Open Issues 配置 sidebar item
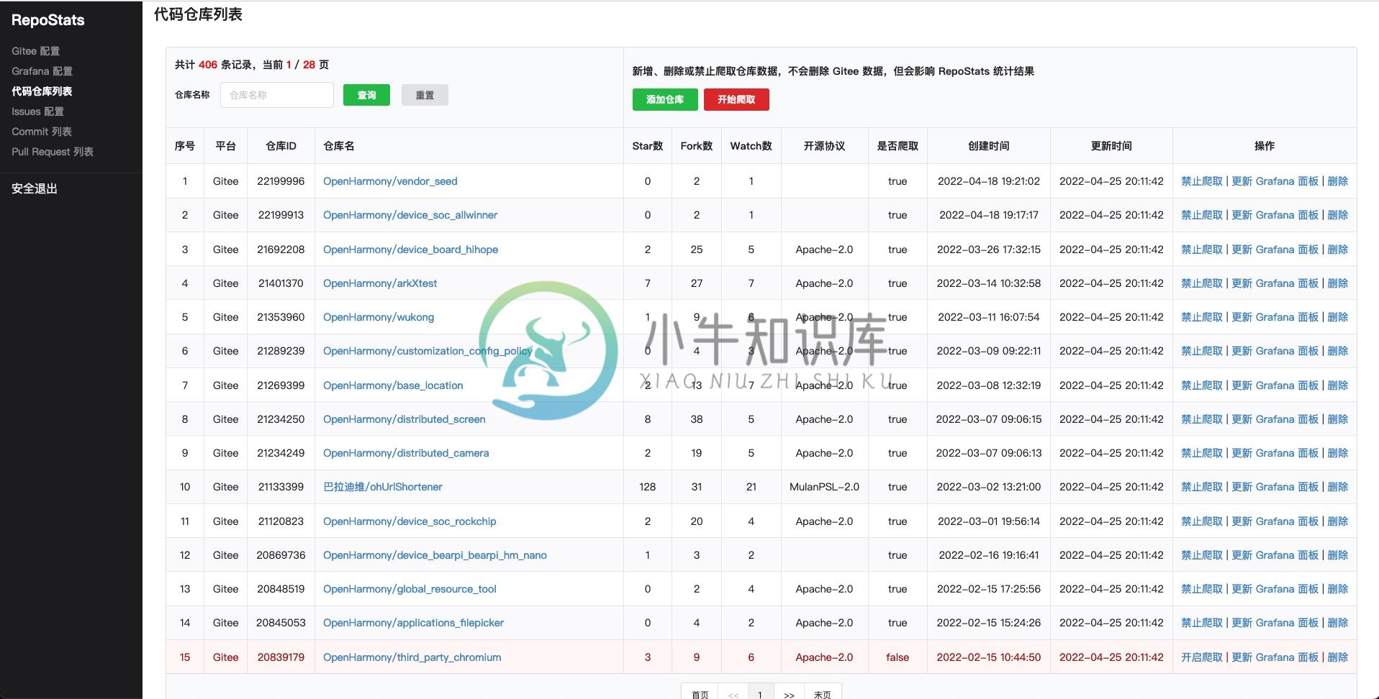The image size is (1379, 699). click(37, 111)
